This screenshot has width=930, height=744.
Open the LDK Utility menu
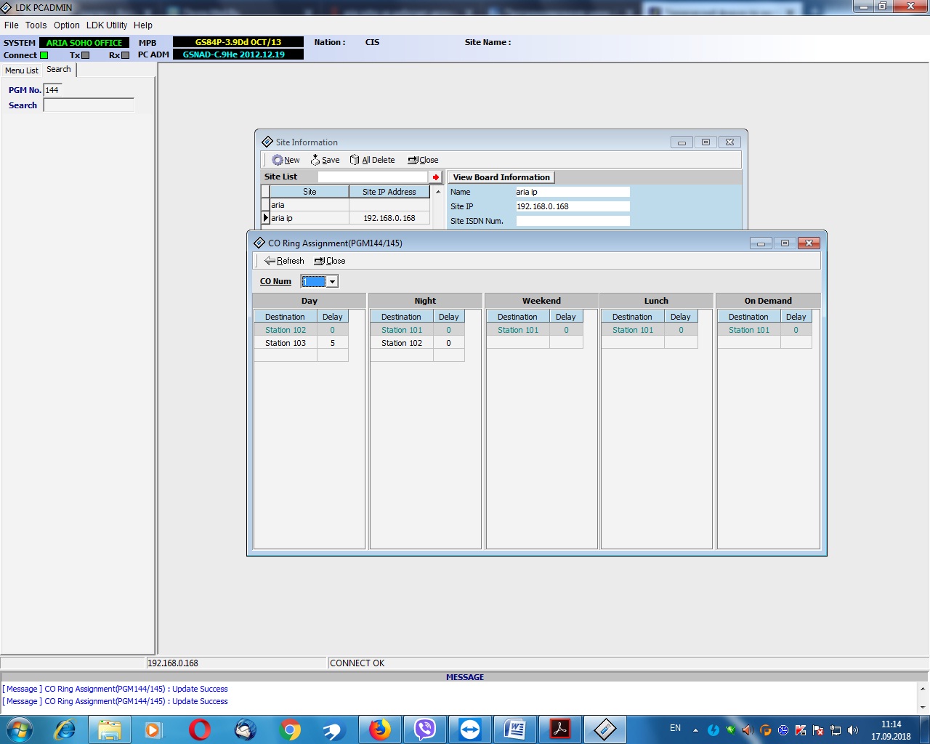click(107, 25)
